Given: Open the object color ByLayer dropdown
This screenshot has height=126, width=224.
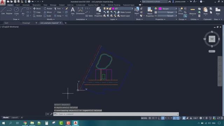Looking at the screenshot, I should [176, 9].
